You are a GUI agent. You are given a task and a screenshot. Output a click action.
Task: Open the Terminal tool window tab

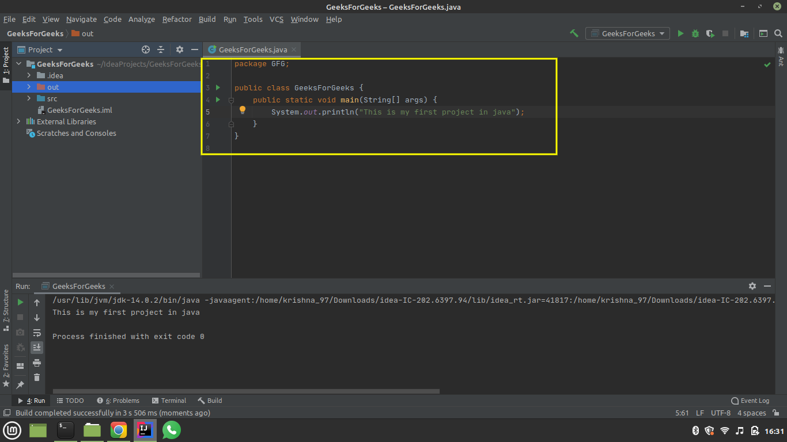(169, 401)
